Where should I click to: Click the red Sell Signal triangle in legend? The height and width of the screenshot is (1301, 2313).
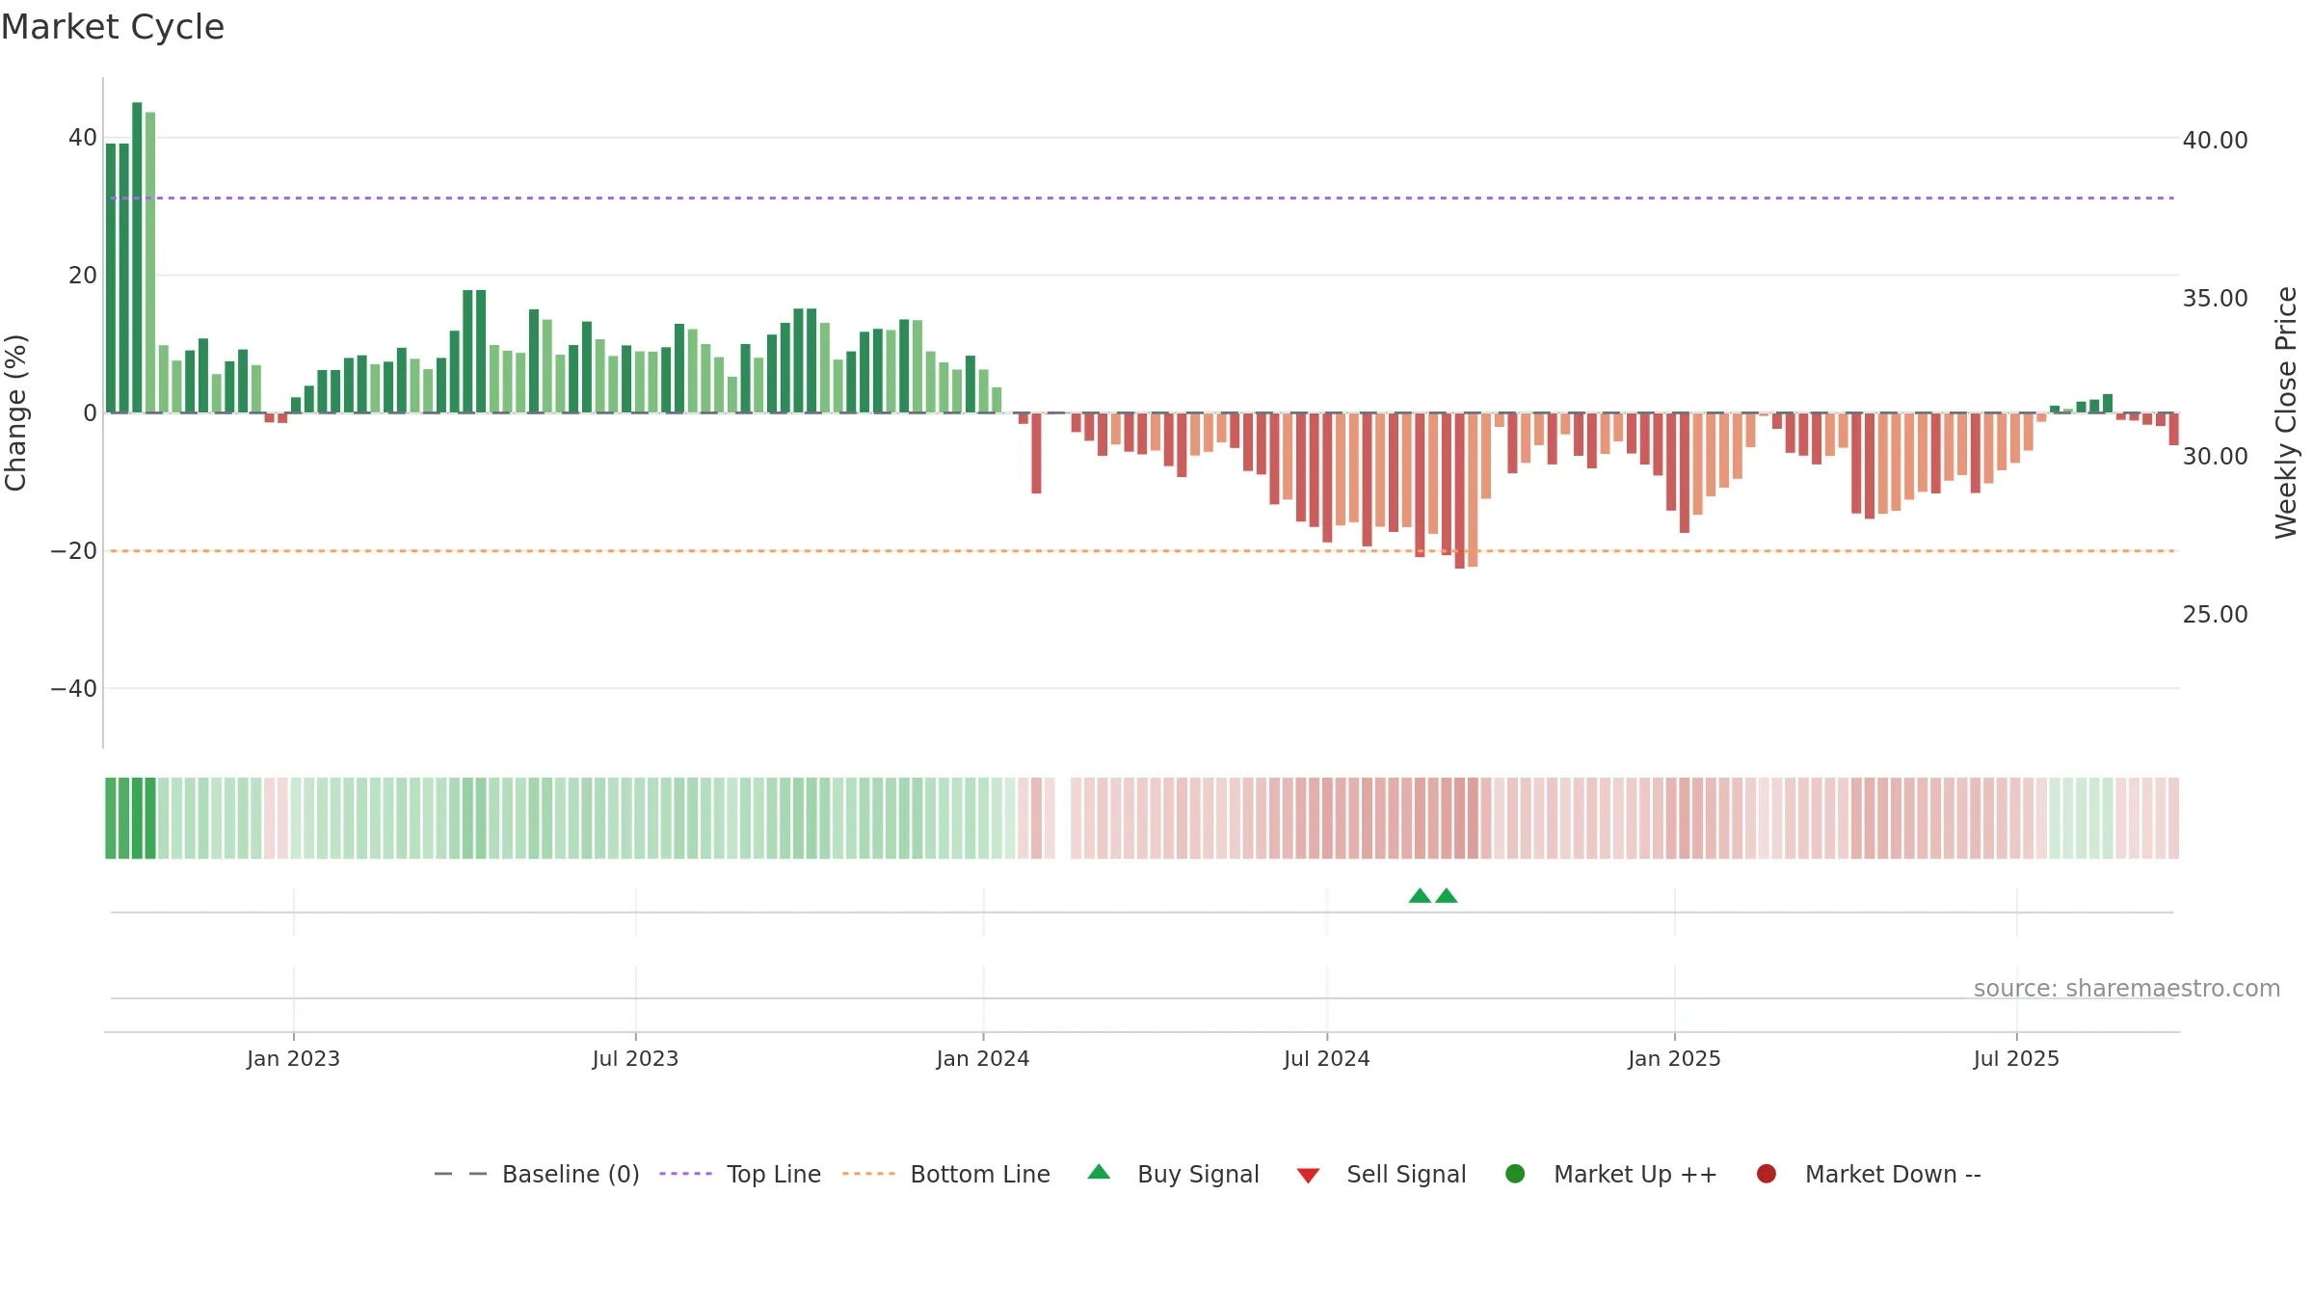click(1308, 1176)
